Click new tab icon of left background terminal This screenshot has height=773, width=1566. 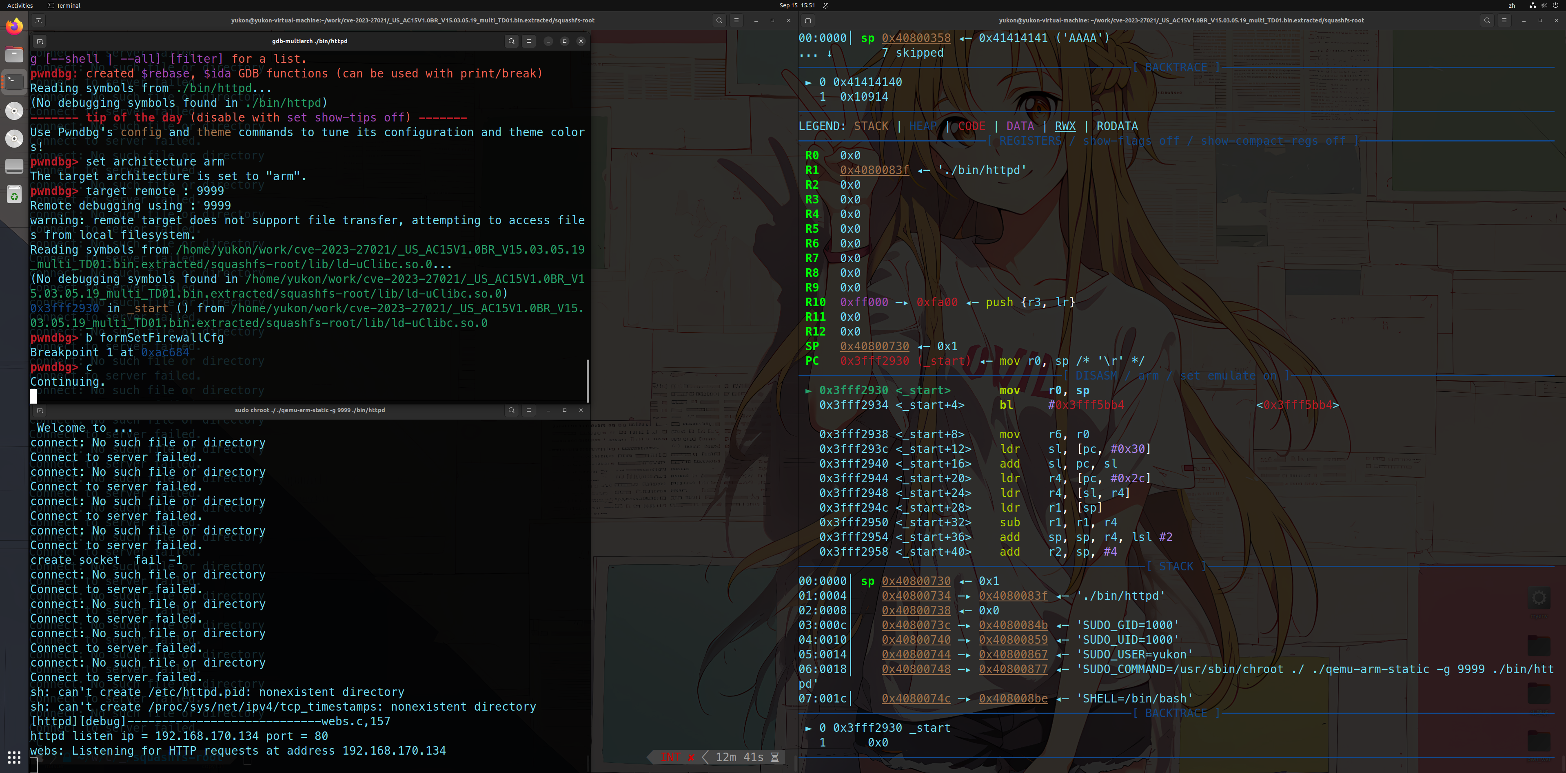click(38, 21)
